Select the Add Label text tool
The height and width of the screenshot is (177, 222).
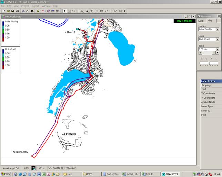tap(124, 11)
